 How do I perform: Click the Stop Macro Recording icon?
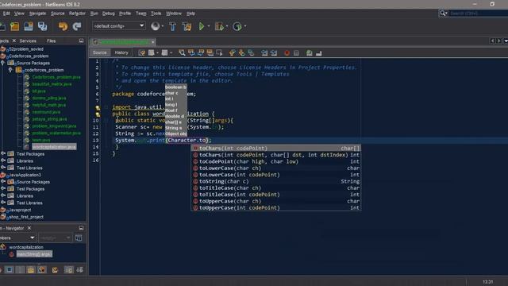(296, 53)
